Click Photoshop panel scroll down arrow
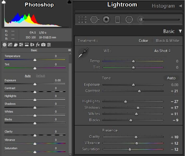 point(70,154)
